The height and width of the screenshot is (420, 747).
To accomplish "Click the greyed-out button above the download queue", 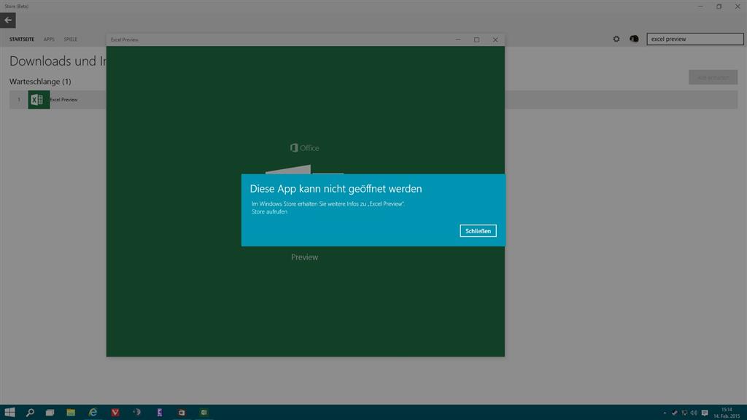I will click(713, 77).
